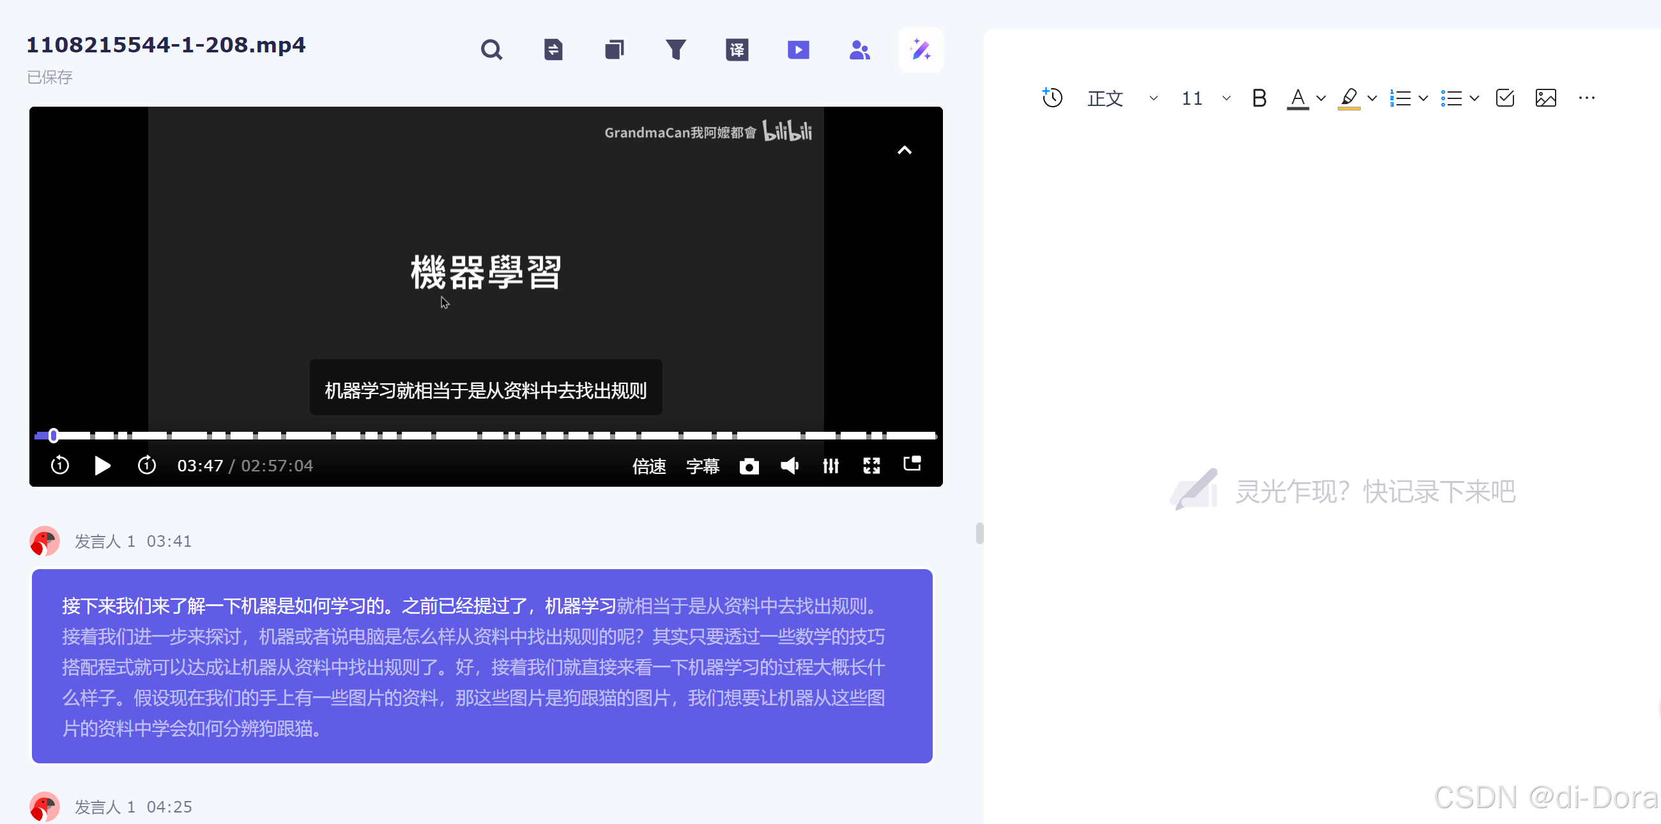Open the AI magic wand tool

pos(920,50)
